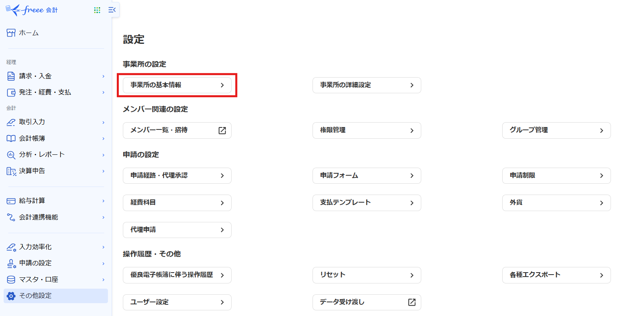Expand the 給与計算 sidebar chevron
Screen dimensions: 621x316
click(x=103, y=201)
